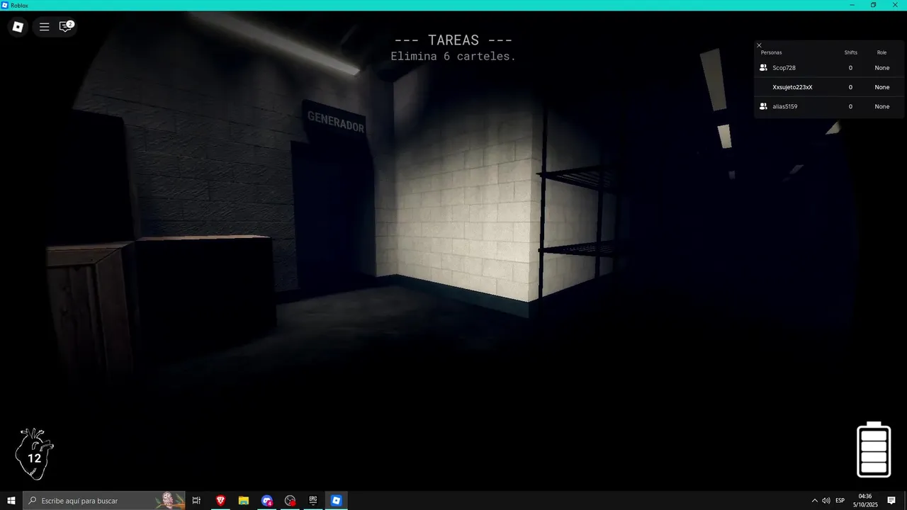
Task: Click the GENERADOR sign above the door
Action: tap(335, 122)
